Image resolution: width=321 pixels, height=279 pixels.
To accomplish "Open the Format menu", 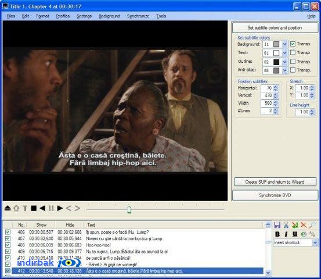I will click(x=42, y=16).
